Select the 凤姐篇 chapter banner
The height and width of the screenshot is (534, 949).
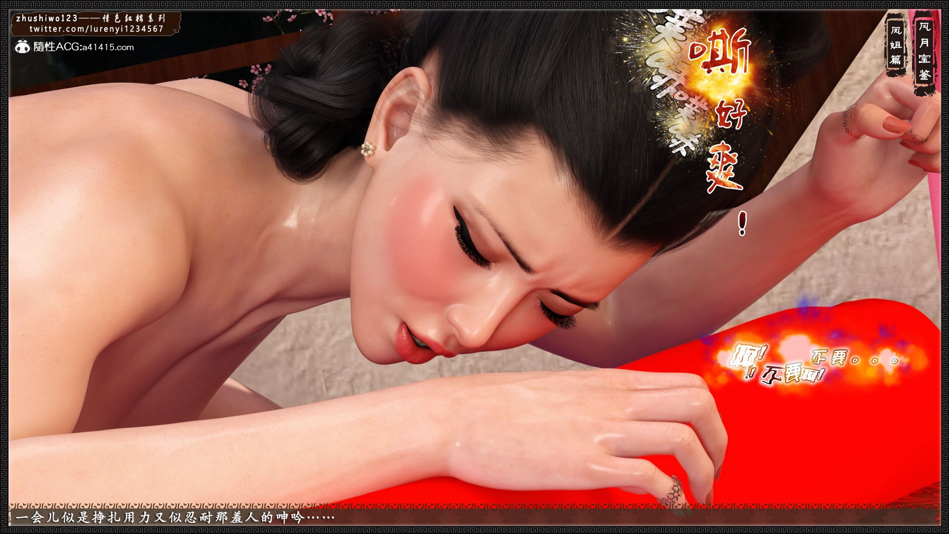(x=896, y=45)
